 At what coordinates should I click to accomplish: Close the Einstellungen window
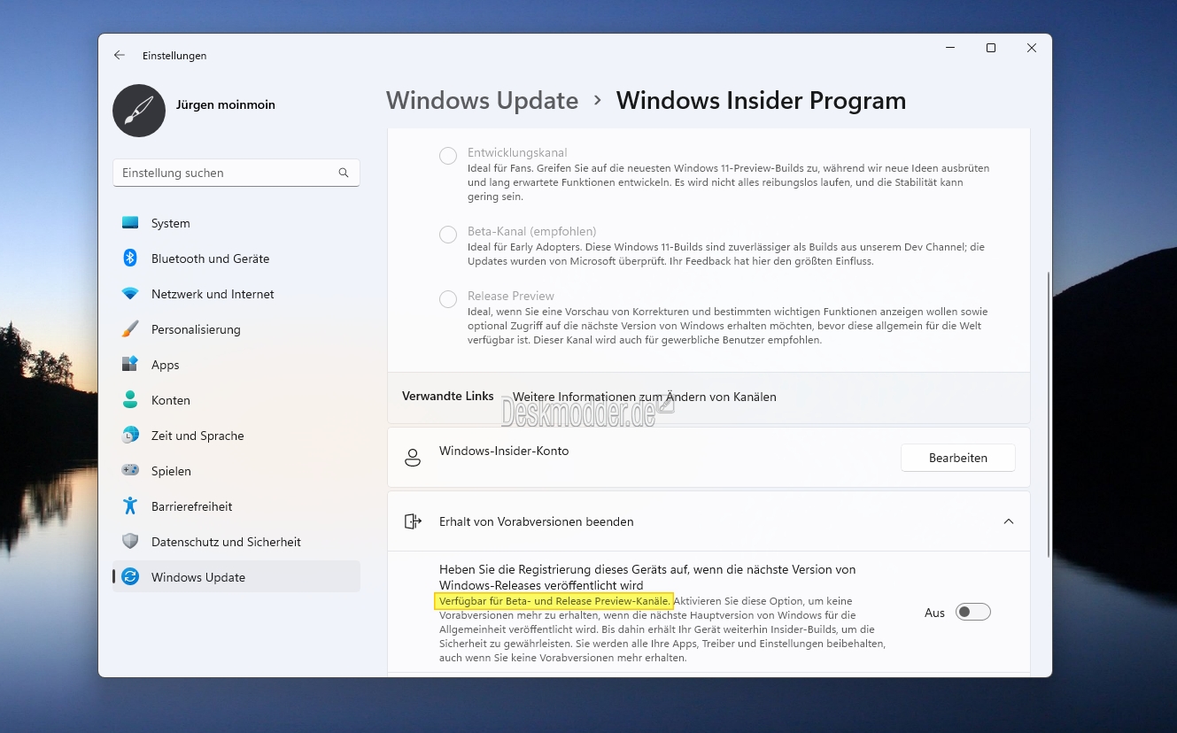point(1032,48)
